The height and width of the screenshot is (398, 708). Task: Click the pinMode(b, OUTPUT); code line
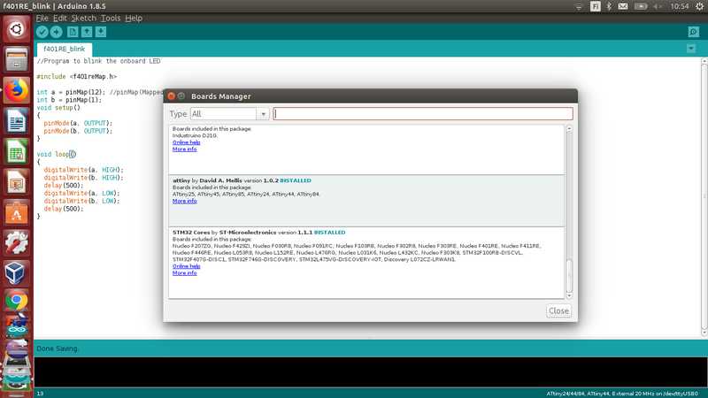(x=78, y=131)
